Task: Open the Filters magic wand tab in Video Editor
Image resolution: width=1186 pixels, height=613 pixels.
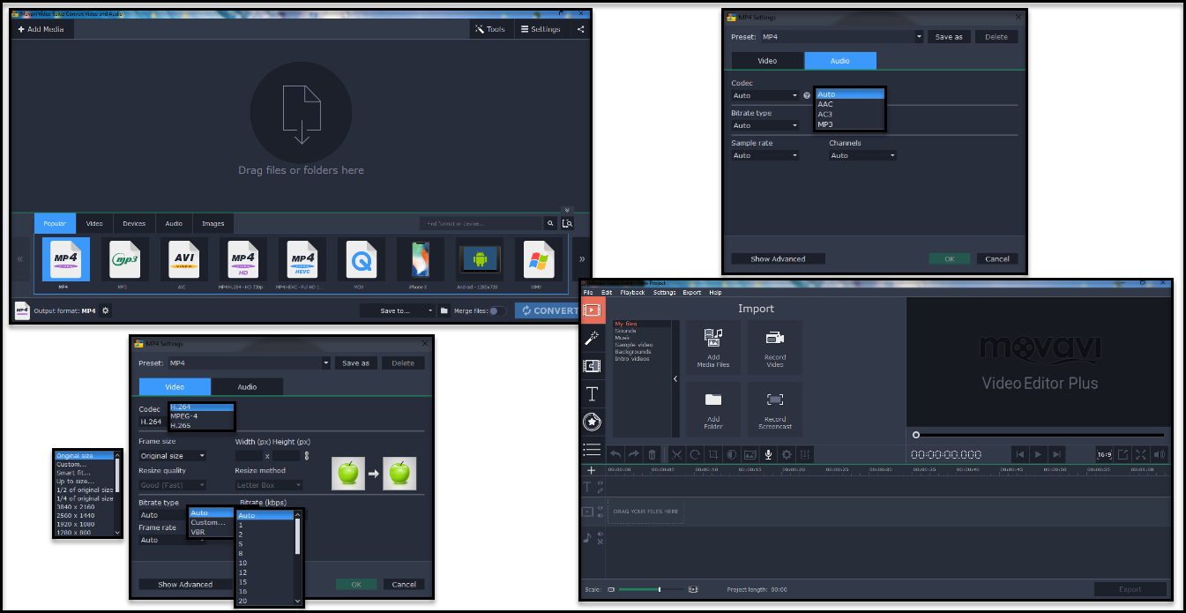Action: pyautogui.click(x=592, y=337)
